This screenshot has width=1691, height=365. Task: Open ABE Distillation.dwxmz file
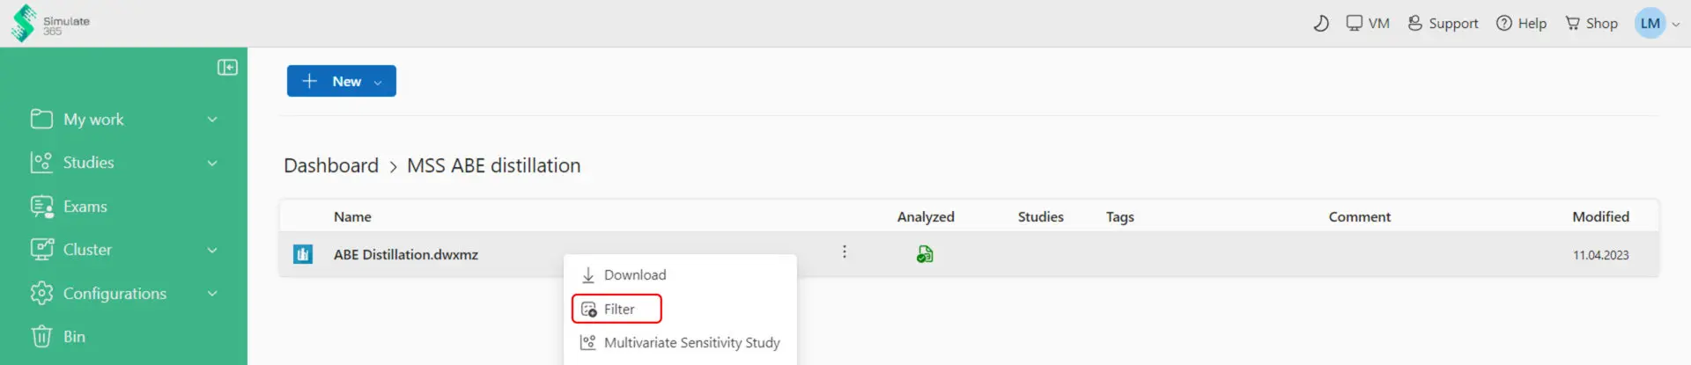[406, 255]
